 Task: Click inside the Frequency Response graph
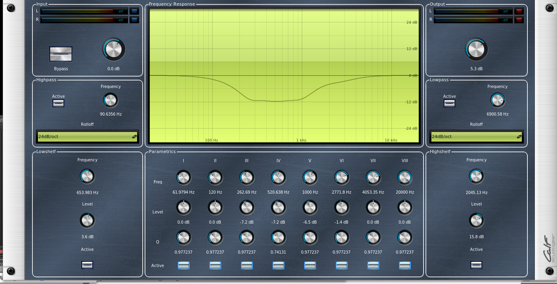284,76
